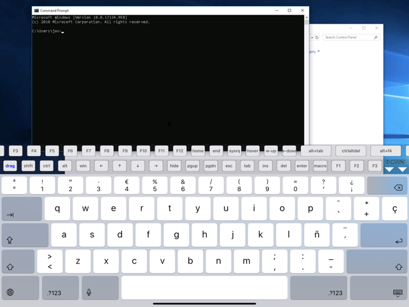Tap the toolbar key labeled enter
The image size is (409, 307).
(x=302, y=166)
